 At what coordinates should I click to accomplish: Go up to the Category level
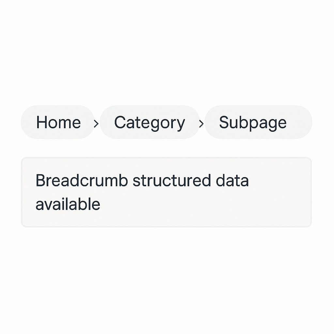click(149, 122)
